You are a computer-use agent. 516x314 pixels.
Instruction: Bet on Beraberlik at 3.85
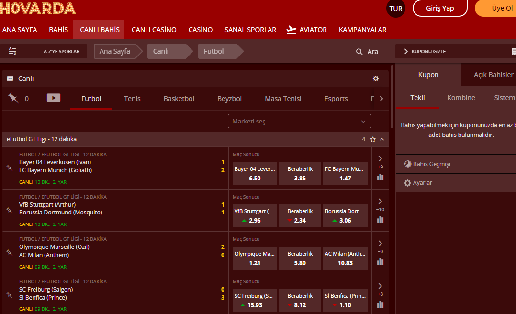coord(300,173)
